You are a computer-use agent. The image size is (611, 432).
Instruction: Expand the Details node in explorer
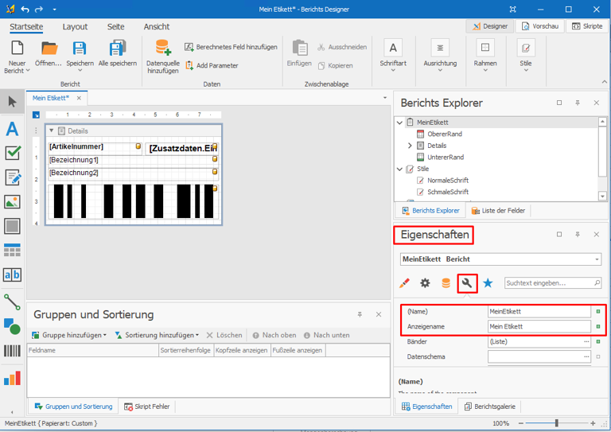click(410, 146)
